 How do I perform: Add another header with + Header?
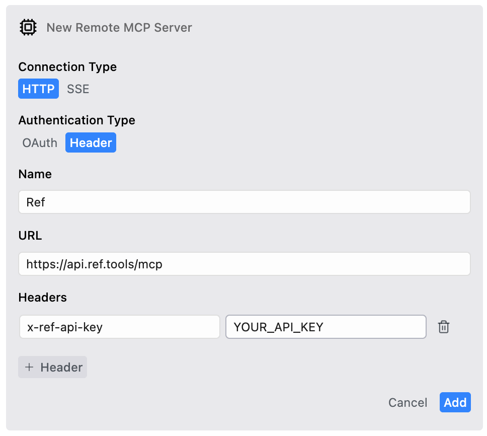[52, 367]
